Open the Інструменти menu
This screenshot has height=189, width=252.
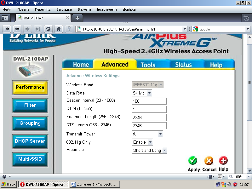point(107,9)
